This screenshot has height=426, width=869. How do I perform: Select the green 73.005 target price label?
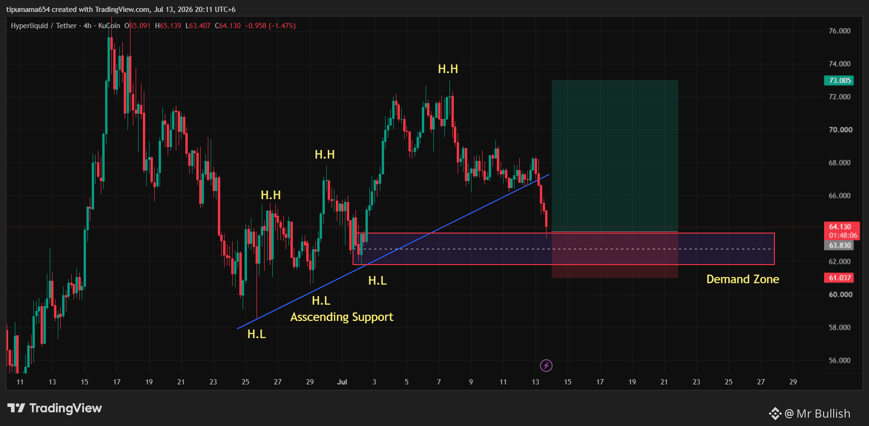click(839, 81)
